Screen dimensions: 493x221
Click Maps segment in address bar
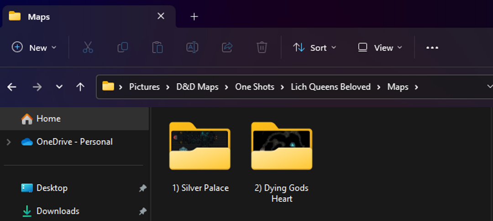click(x=398, y=87)
